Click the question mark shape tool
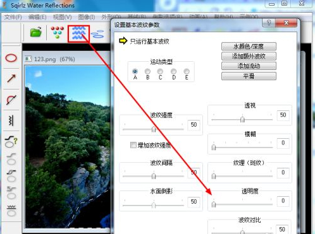Image resolution: width=315 pixels, height=234 pixels. [x=11, y=141]
